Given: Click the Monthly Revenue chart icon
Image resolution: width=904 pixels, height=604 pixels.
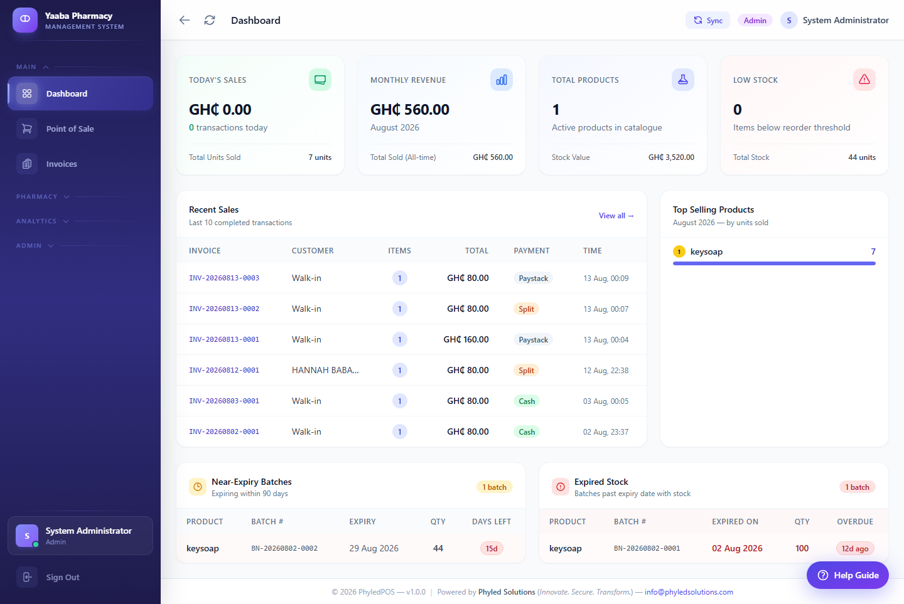Looking at the screenshot, I should click(502, 80).
